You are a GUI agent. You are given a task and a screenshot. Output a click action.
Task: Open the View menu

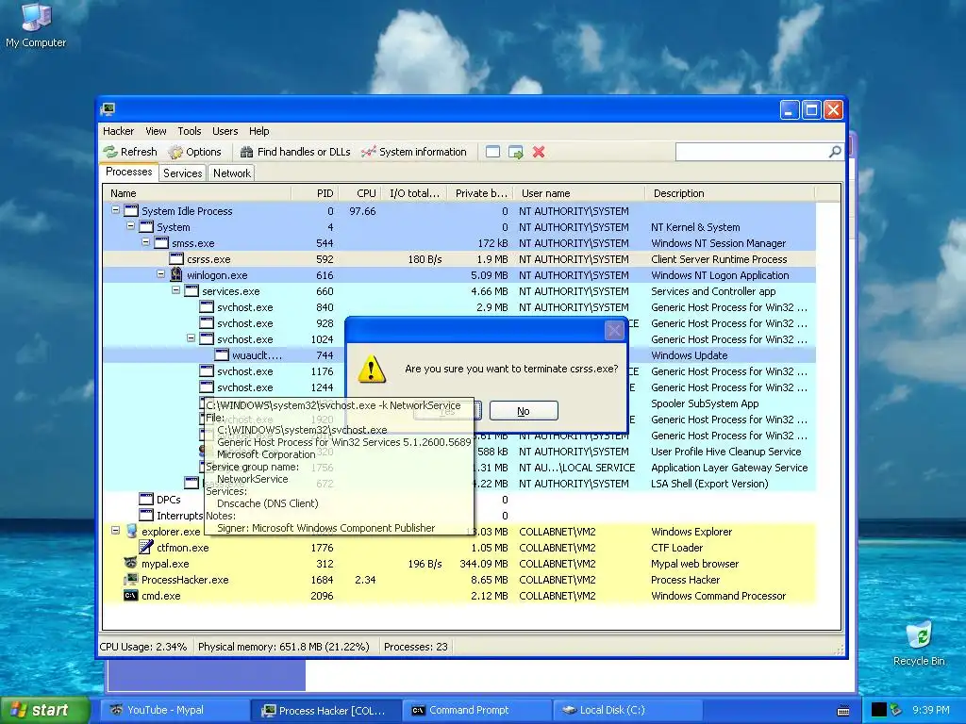tap(156, 131)
